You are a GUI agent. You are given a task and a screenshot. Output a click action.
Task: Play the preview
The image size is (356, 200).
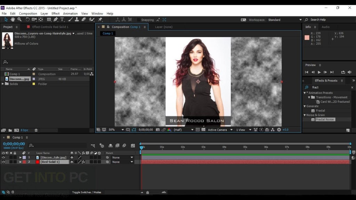[x=319, y=72]
